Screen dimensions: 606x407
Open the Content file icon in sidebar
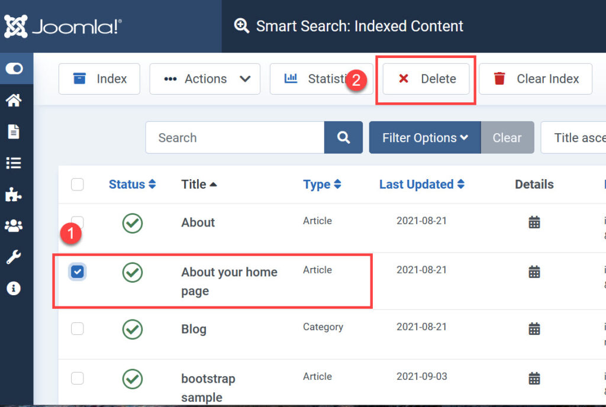point(14,131)
